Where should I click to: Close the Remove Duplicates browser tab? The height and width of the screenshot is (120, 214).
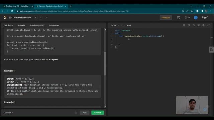point(66,6)
